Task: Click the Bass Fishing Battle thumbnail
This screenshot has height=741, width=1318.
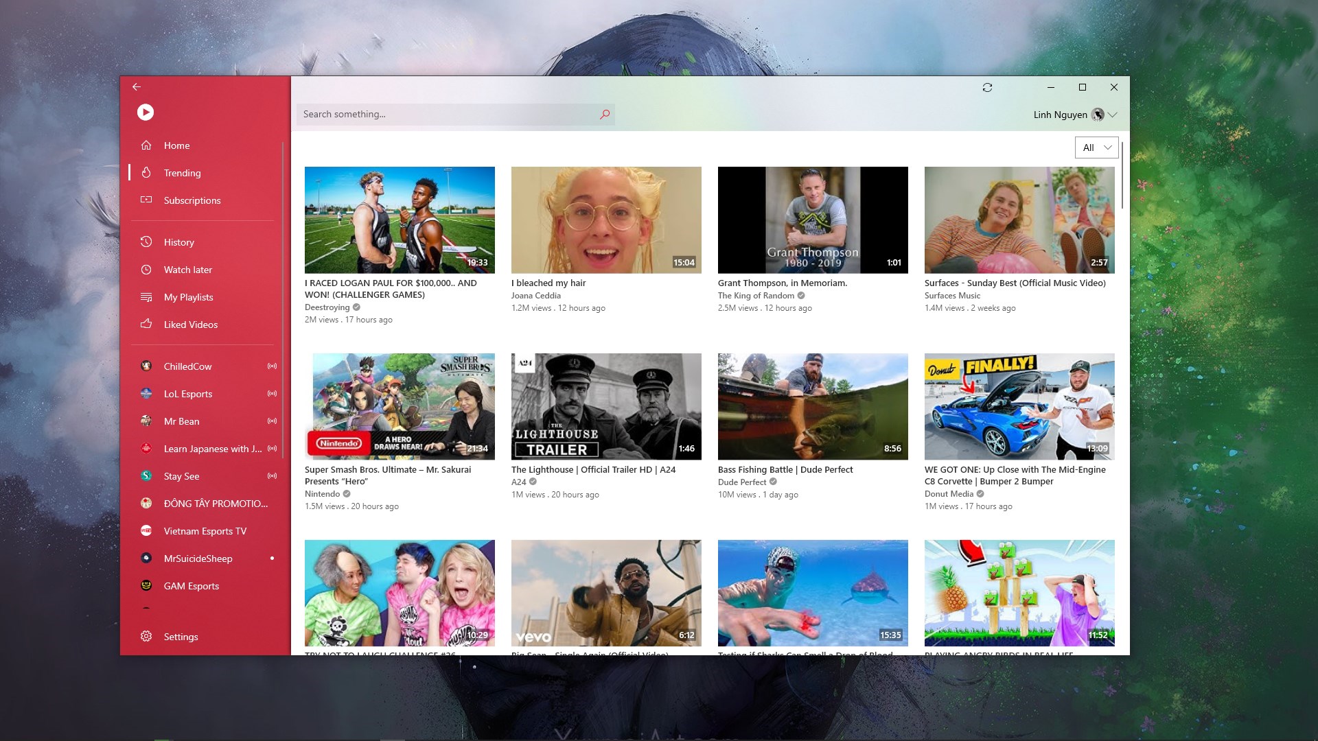Action: pos(813,406)
